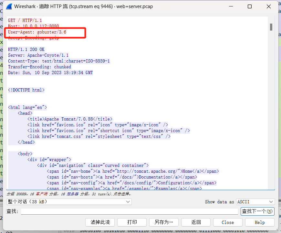Click the Host: 10.0.0.112:8080 line

point(33,26)
